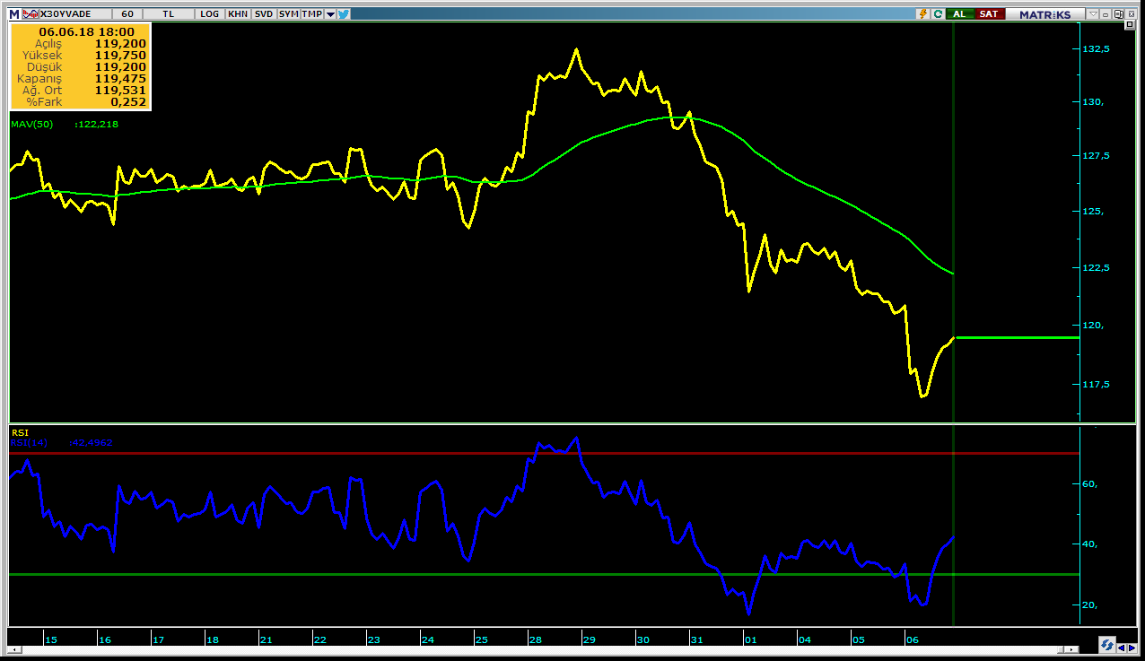Click the RSI value 42,4562
This screenshot has width=1145, height=661.
click(x=91, y=443)
